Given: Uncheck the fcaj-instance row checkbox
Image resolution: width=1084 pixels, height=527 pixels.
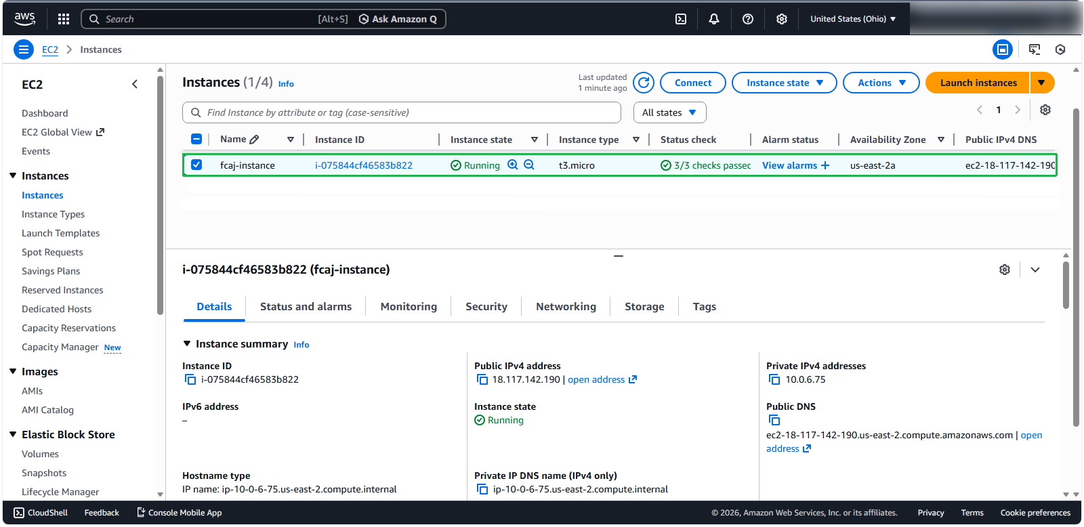Looking at the screenshot, I should pos(196,165).
